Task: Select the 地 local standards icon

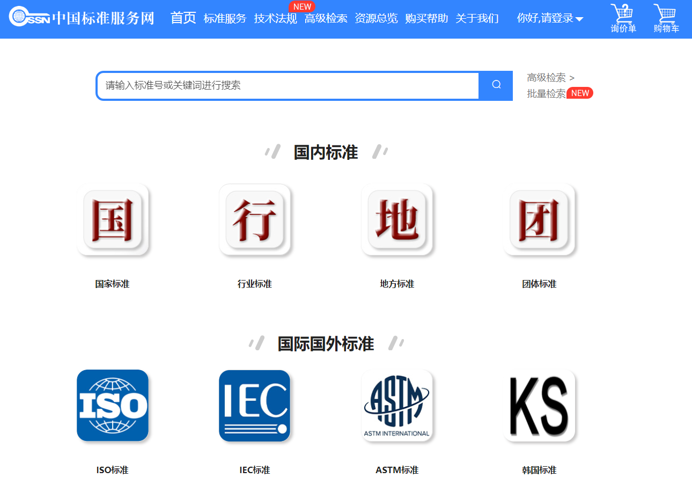Action: (397, 219)
